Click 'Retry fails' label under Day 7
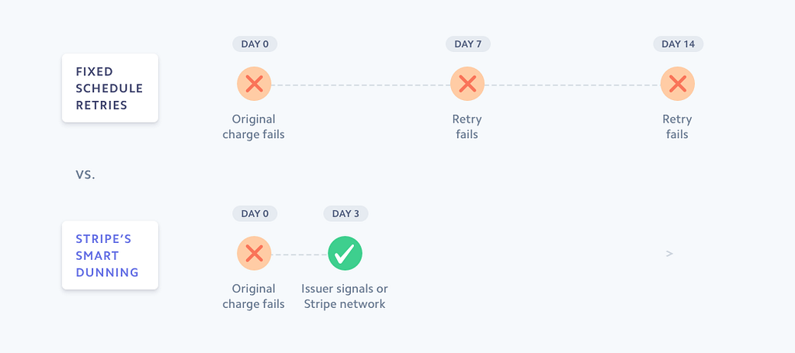This screenshot has width=795, height=353. point(467,126)
